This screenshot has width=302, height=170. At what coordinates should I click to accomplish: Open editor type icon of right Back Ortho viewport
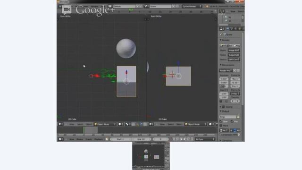(x=151, y=124)
